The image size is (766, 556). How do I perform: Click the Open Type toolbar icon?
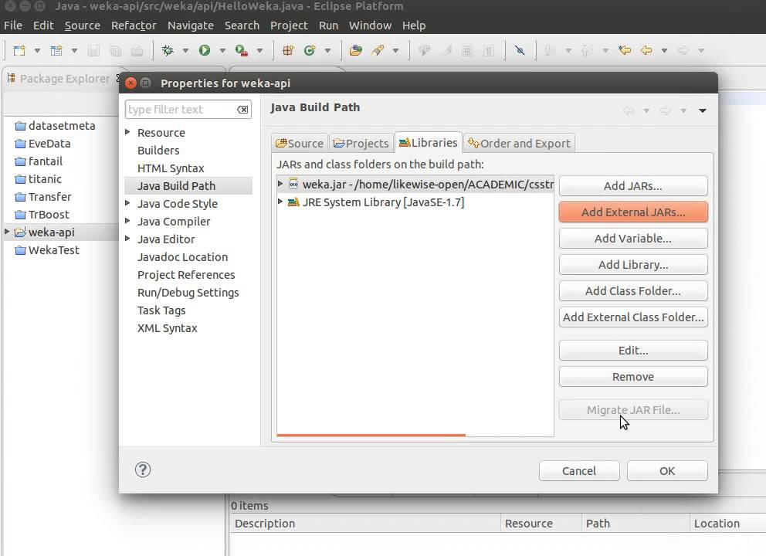(x=356, y=50)
